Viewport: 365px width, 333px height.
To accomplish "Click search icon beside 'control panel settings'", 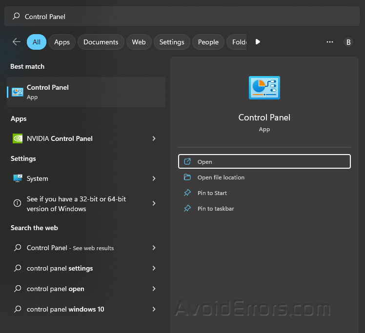I will [18, 268].
